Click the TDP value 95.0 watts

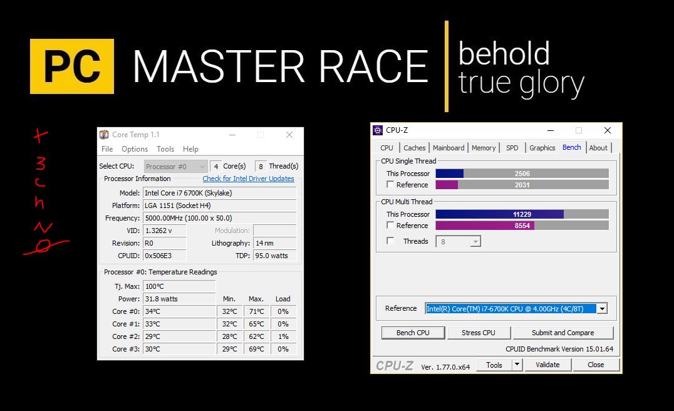[x=274, y=256]
